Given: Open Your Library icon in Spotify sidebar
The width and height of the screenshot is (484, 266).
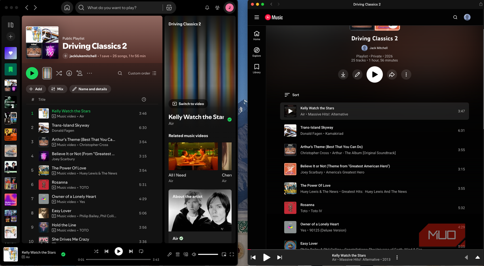Looking at the screenshot, I should [11, 25].
